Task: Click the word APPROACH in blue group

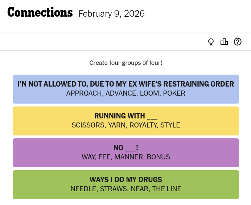Action: (x=84, y=93)
